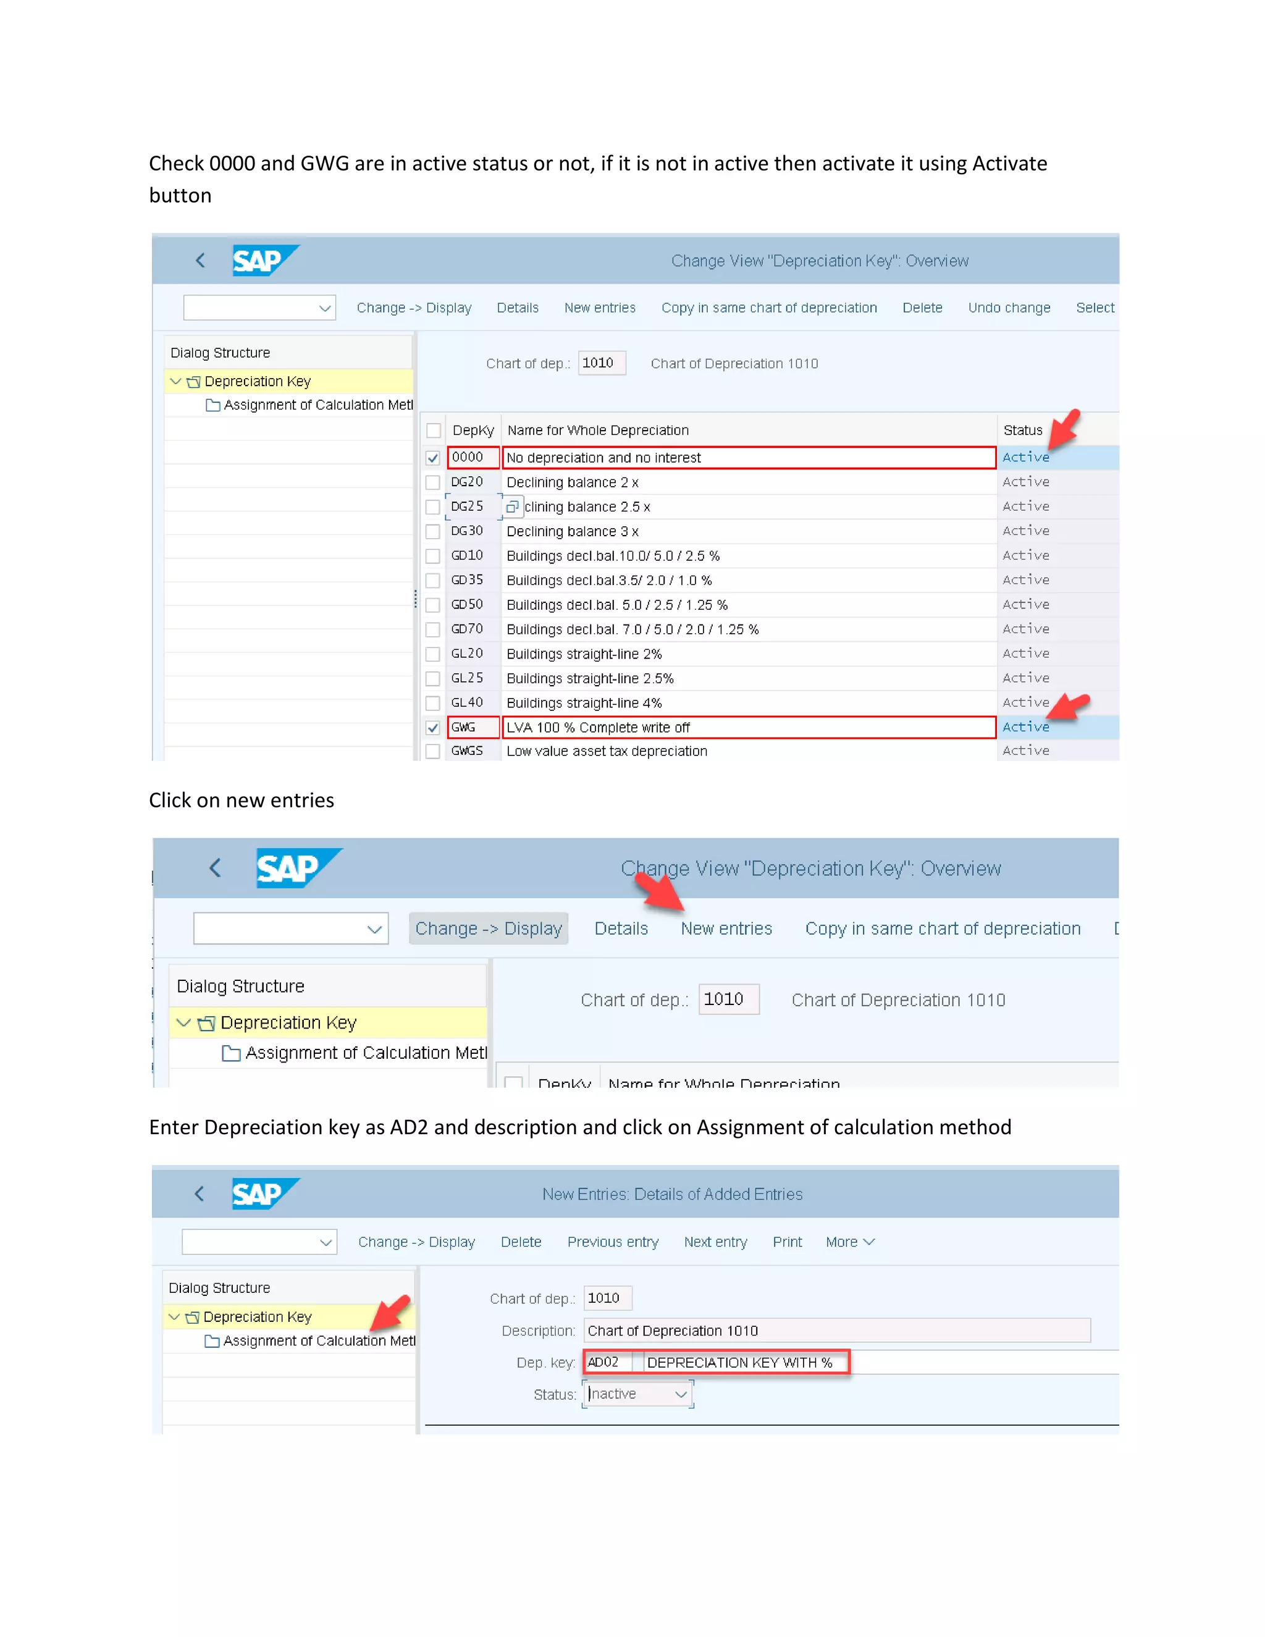The image size is (1265, 1637).
Task: Click Delete in first screenshot toolbar
Action: (923, 308)
